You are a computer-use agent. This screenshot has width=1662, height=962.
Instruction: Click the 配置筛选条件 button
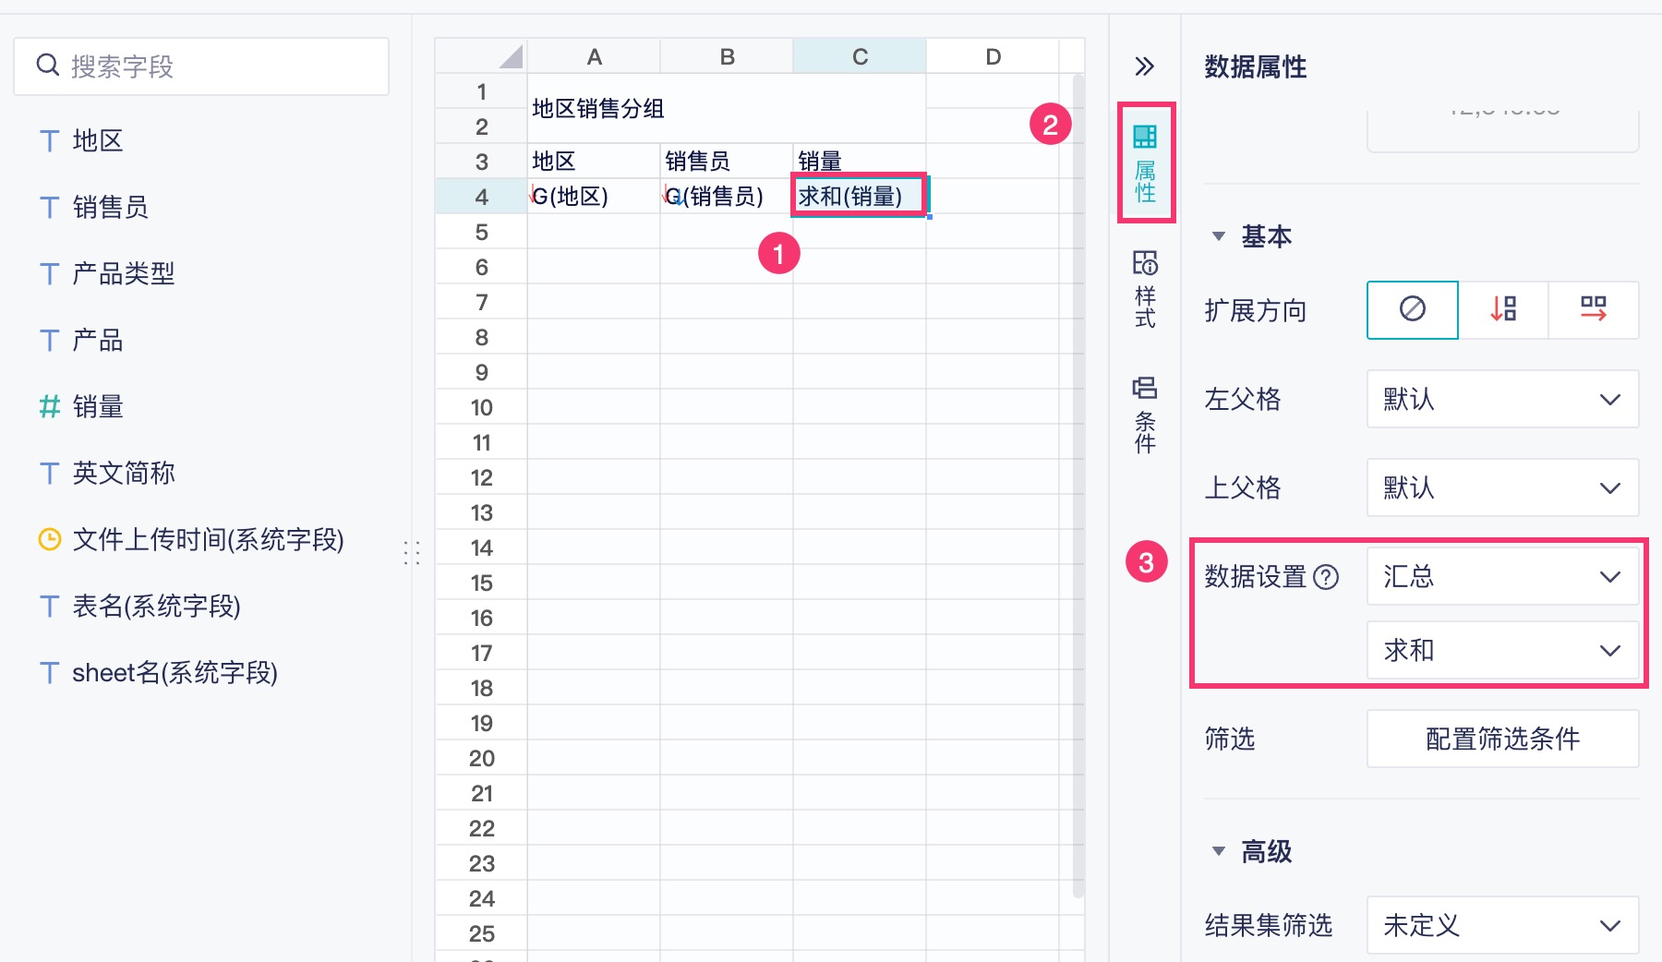pyautogui.click(x=1502, y=739)
